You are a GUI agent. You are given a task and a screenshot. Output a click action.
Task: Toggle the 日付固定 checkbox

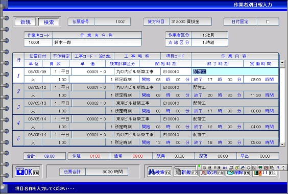(268, 21)
